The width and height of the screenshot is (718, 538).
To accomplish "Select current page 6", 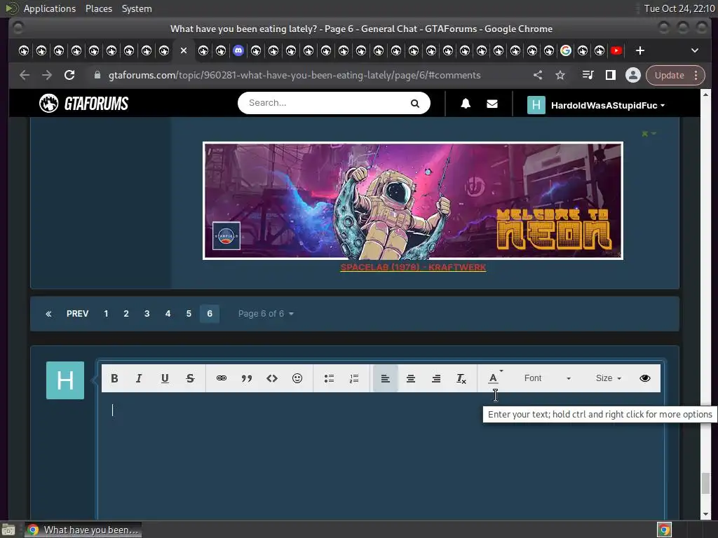I will tap(210, 314).
